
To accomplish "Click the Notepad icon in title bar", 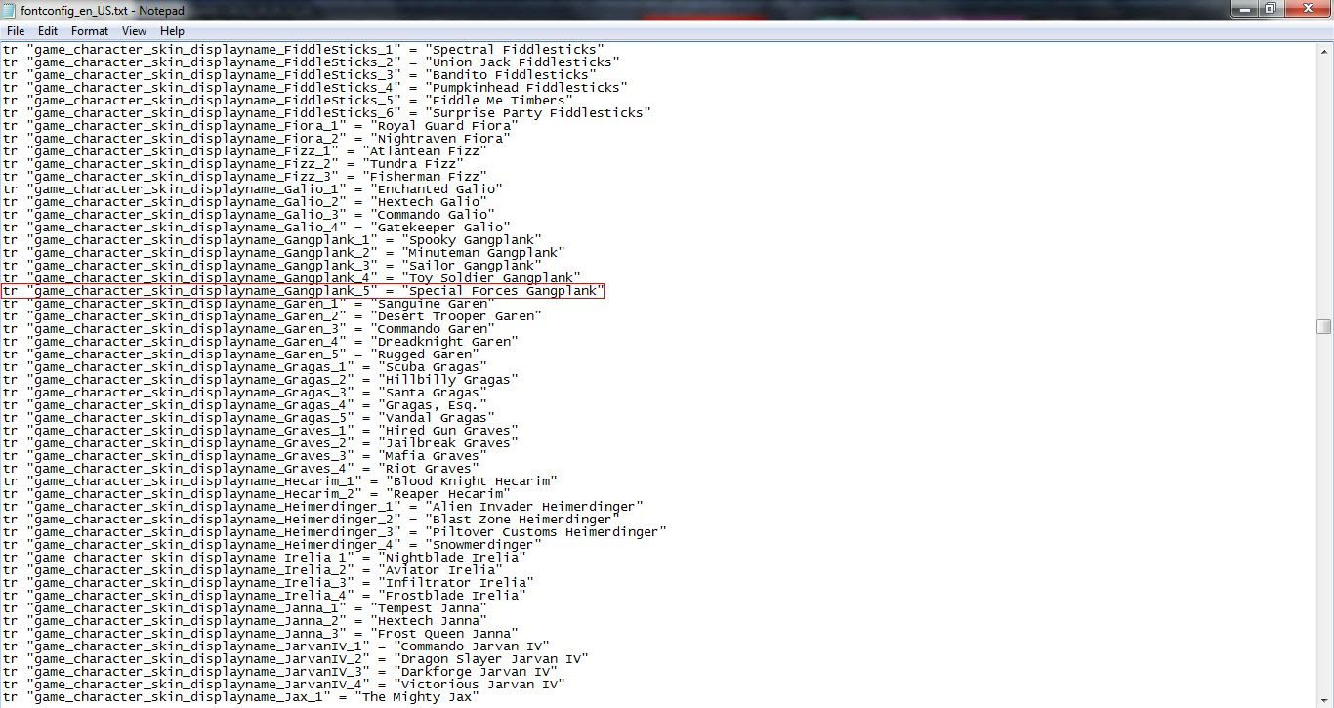I will pos(10,10).
